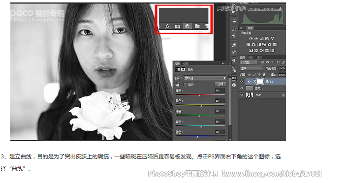Switch to the 信息 tab
The image size is (349, 183).
(x=186, y=63)
